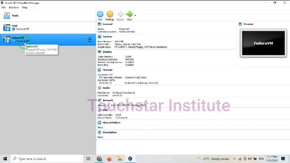The height and width of the screenshot is (163, 290).
Task: Show hidden system tray icons
Action: click(235, 159)
